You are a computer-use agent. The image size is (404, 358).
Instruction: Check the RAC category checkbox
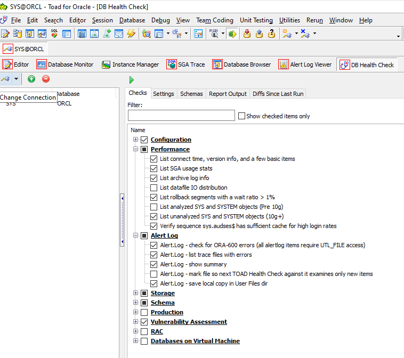click(144, 331)
